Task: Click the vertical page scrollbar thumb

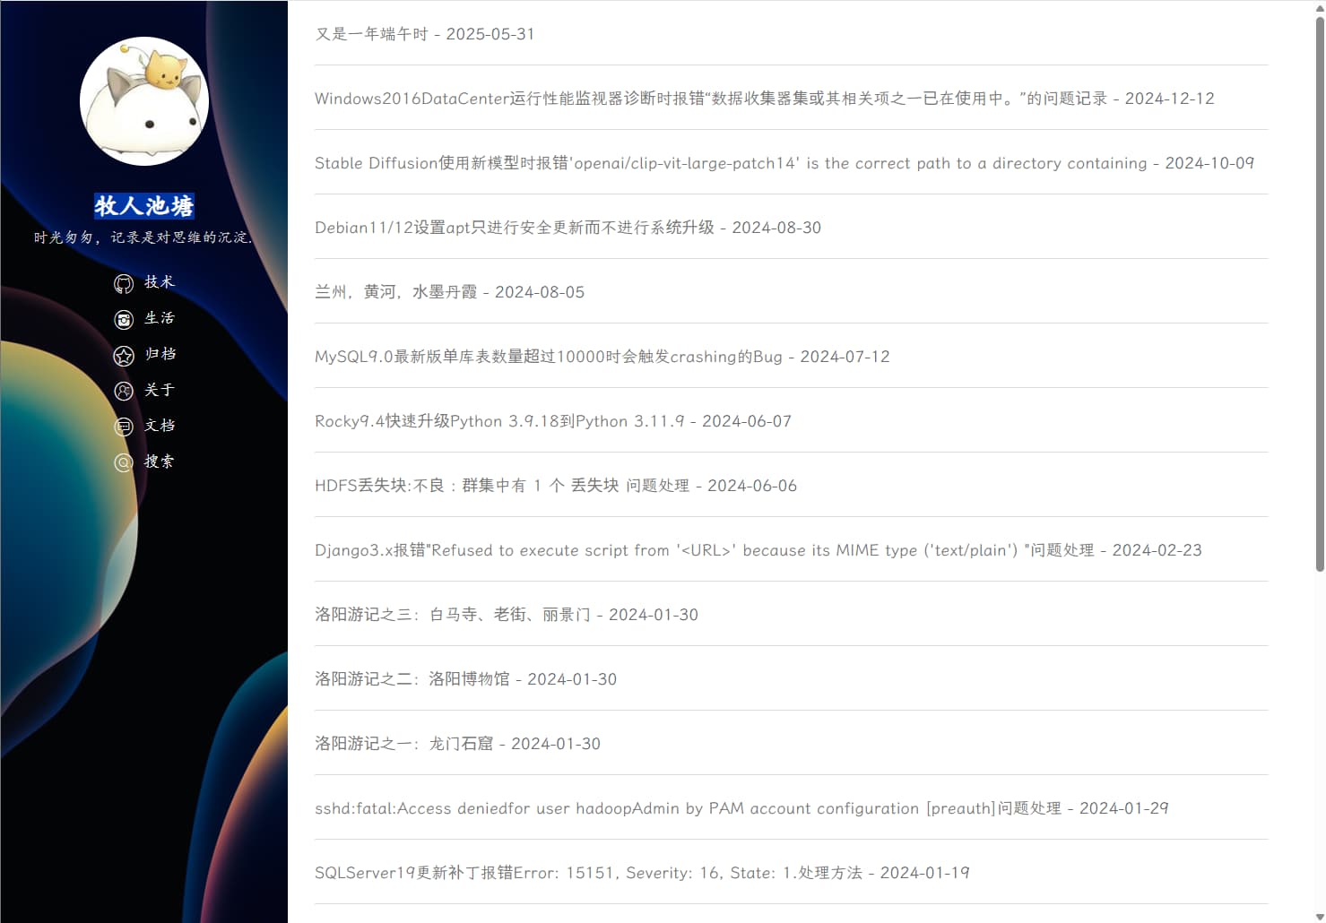Action: point(1319,296)
